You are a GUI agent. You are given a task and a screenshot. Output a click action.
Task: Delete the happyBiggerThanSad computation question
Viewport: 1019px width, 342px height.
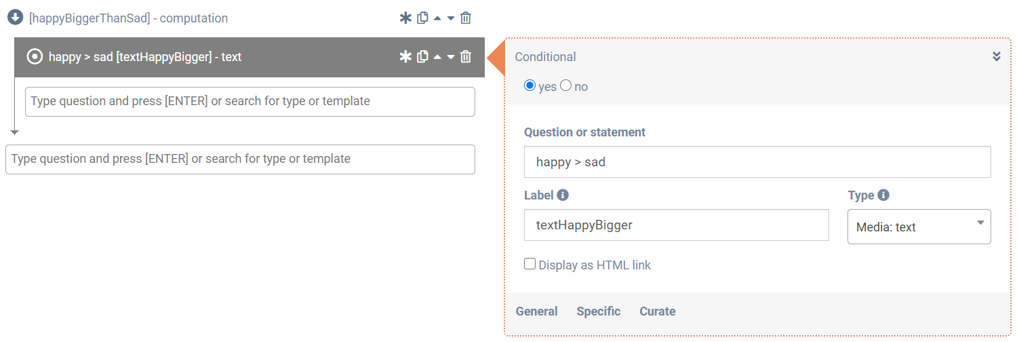click(466, 18)
